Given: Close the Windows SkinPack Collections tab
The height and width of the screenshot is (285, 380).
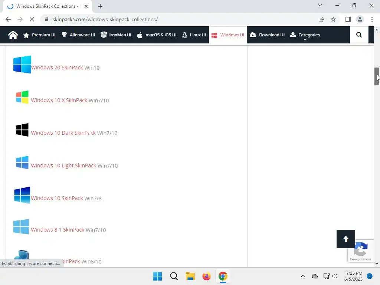Looking at the screenshot, I should click(86, 6).
